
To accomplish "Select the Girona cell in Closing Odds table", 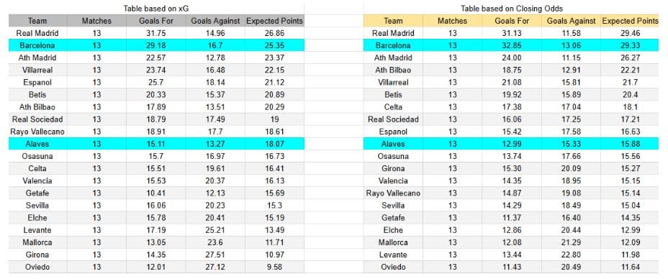I will coord(393,169).
